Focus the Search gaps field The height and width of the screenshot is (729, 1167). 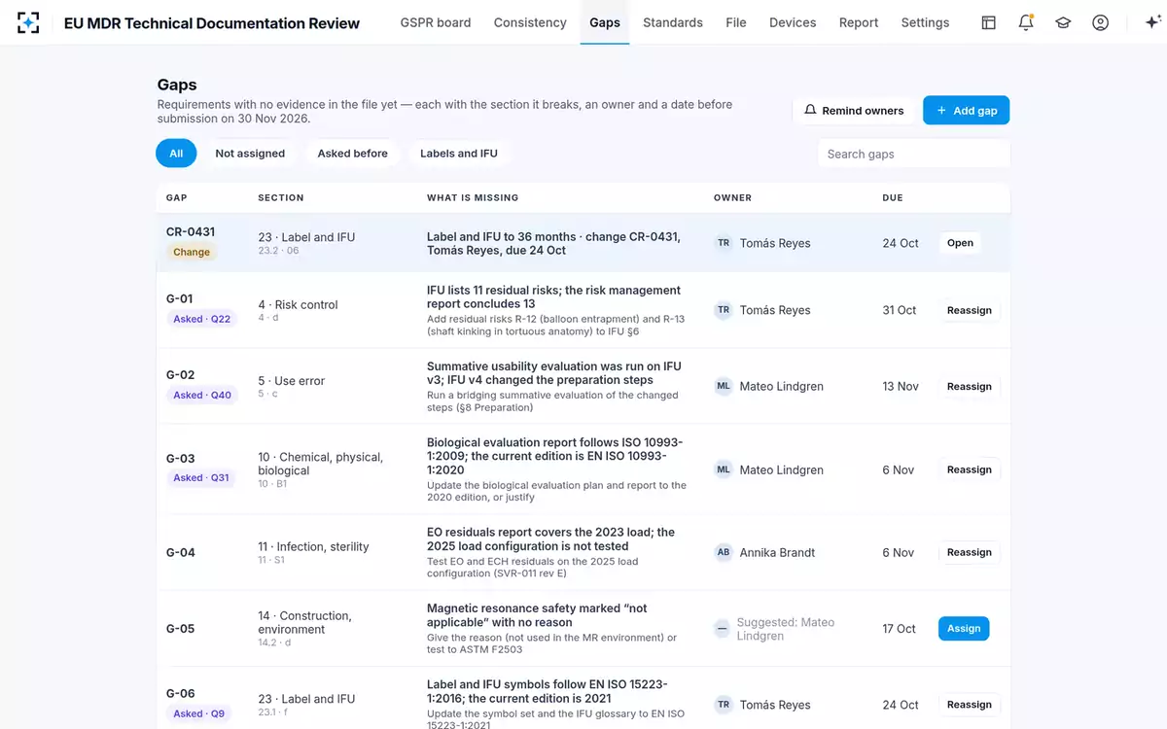coord(914,154)
